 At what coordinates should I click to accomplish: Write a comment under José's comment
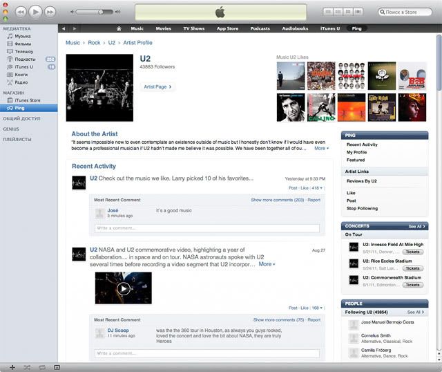(207, 228)
